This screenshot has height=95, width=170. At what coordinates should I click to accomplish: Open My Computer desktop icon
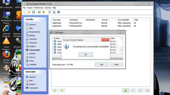(x=6, y=4)
